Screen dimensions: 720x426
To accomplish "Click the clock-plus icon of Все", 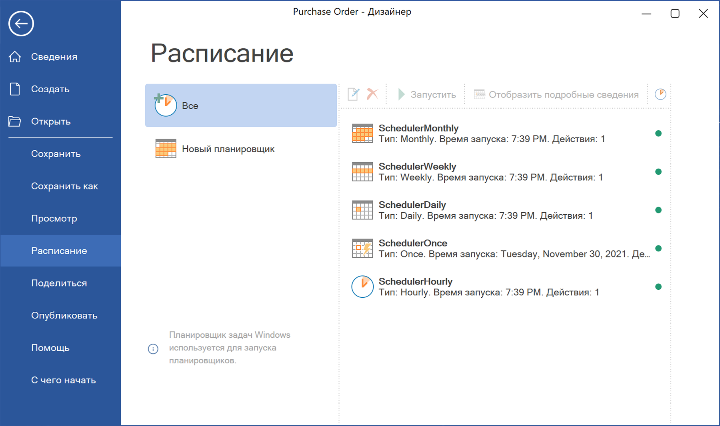I will click(165, 105).
